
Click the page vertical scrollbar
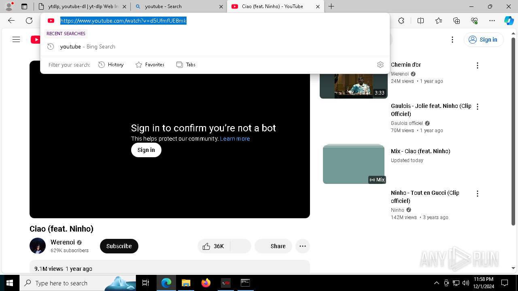(x=514, y=131)
